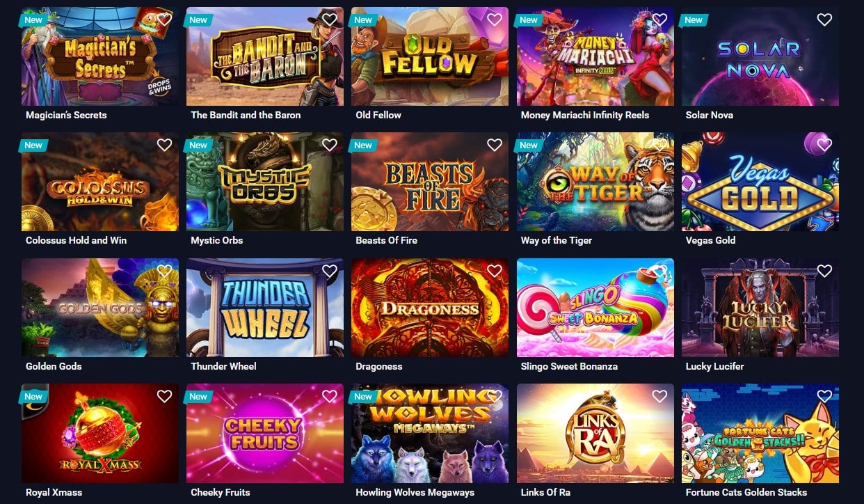864x504 pixels.
Task: Favorite Links Of Ra via heart icon
Action: pos(659,396)
